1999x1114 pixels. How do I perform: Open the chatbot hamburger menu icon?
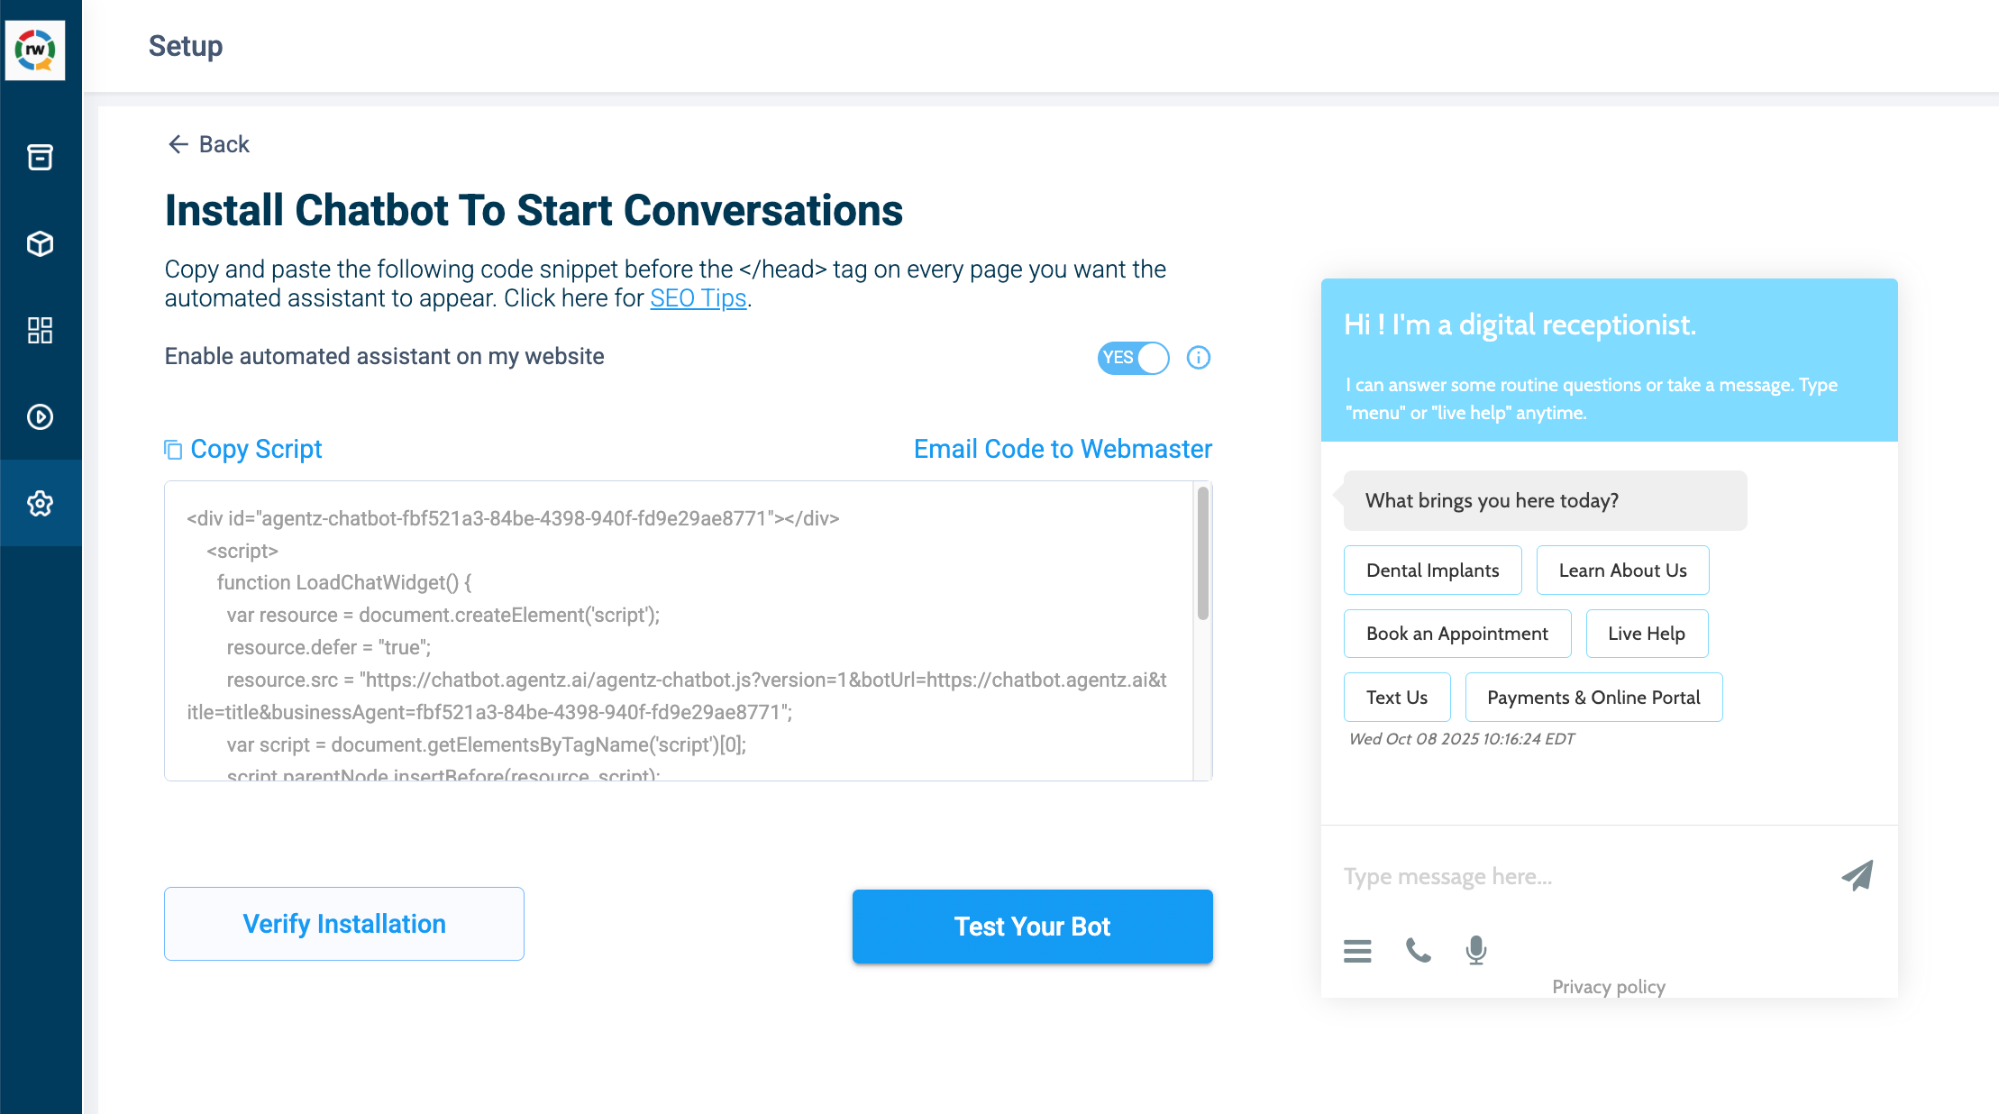point(1357,951)
